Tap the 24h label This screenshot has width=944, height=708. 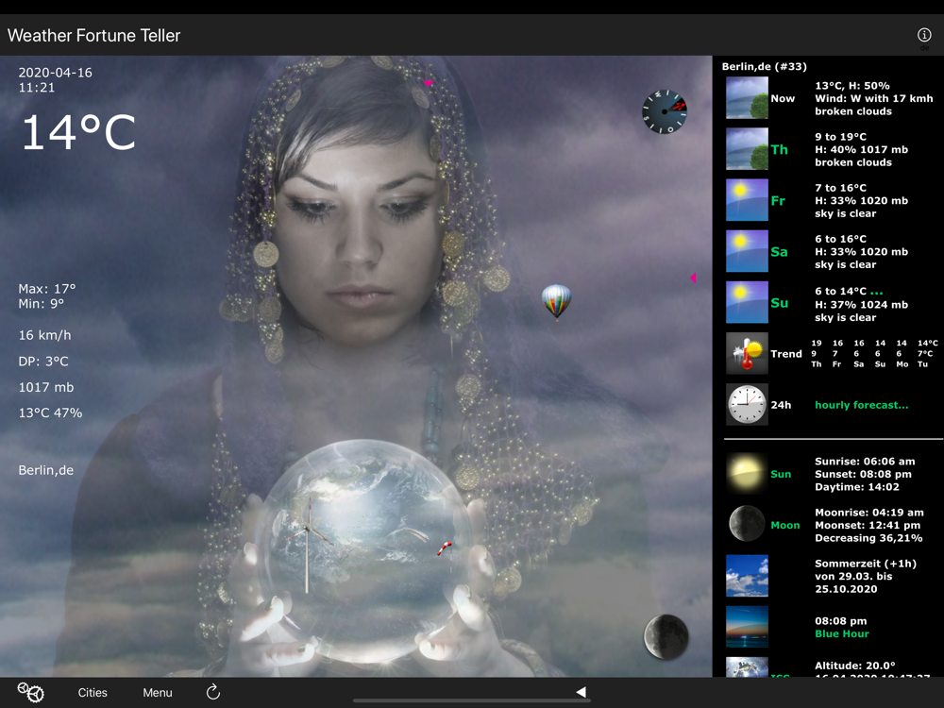[x=781, y=405]
